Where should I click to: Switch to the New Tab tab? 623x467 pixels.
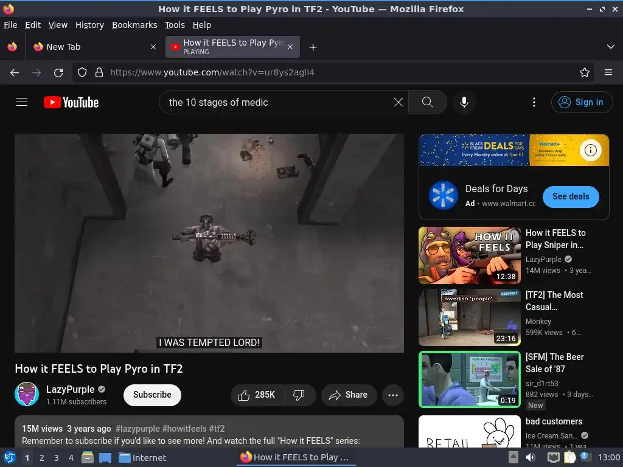[94, 47]
